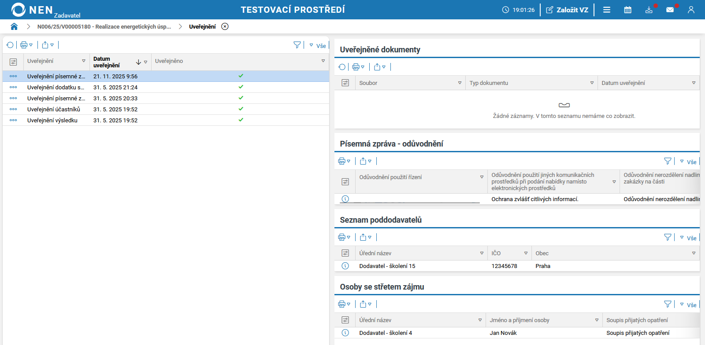Open the messages envelope icon
This screenshot has width=705, height=345.
[670, 10]
